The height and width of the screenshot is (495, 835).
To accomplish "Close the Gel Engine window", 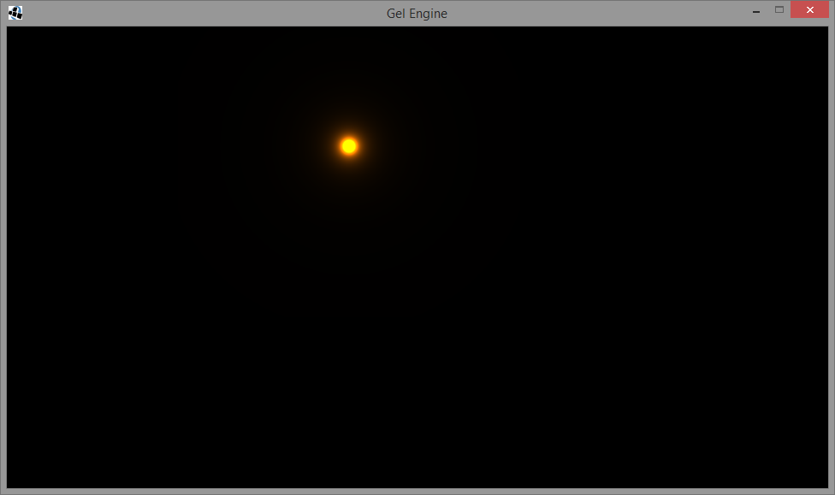I will click(809, 9).
